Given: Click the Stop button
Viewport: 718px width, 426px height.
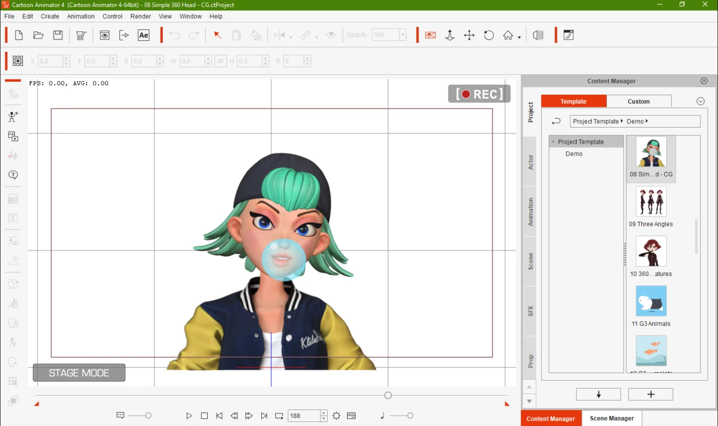Looking at the screenshot, I should 204,416.
